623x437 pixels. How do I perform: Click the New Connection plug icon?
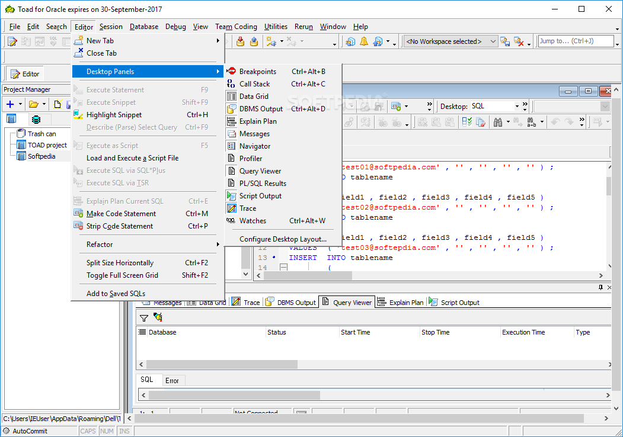coord(271,41)
